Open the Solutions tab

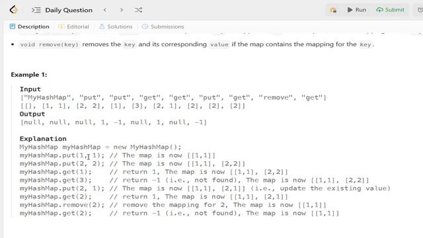pyautogui.click(x=116, y=26)
